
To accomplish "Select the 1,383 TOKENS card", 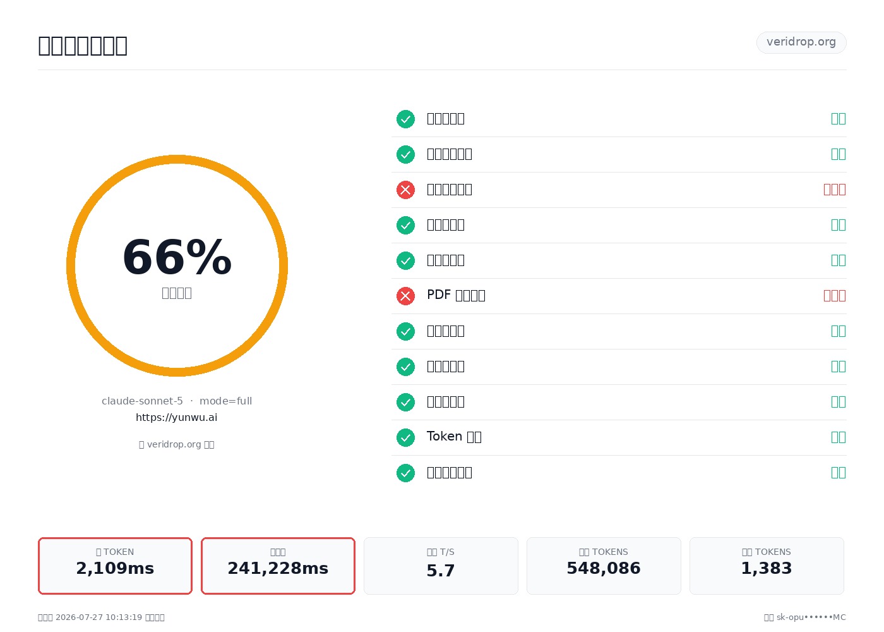I will (x=767, y=566).
